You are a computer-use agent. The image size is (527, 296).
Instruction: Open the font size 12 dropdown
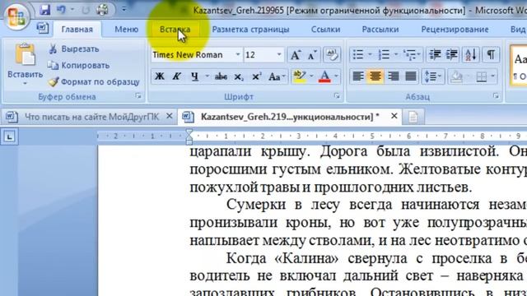point(279,55)
